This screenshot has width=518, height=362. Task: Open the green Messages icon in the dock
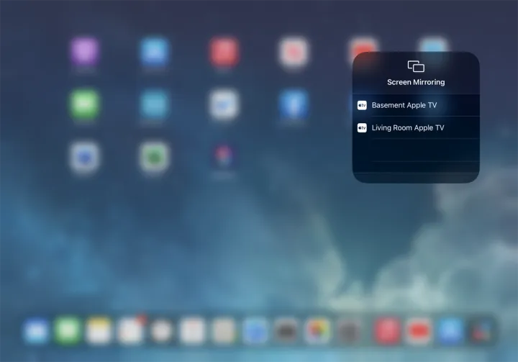click(x=67, y=330)
